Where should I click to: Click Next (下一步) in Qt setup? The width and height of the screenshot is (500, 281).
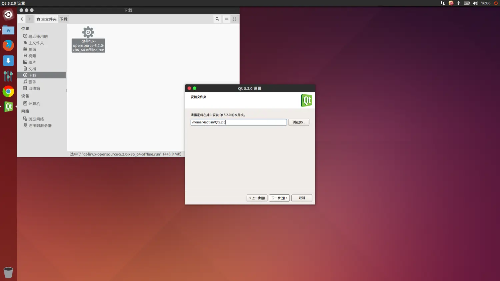279,198
